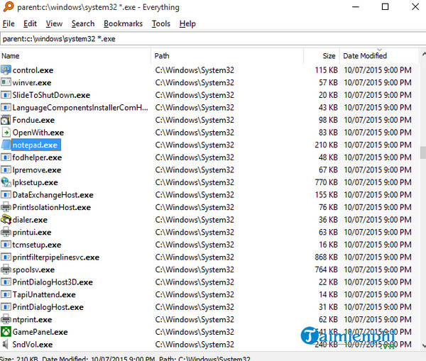
Task: Click the lpksetup.exe globe icon
Action: [6, 182]
